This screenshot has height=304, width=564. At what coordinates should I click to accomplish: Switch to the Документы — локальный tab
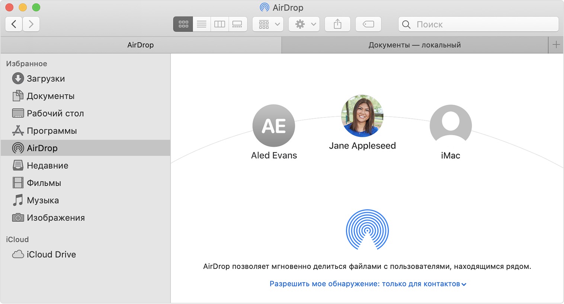coord(414,45)
